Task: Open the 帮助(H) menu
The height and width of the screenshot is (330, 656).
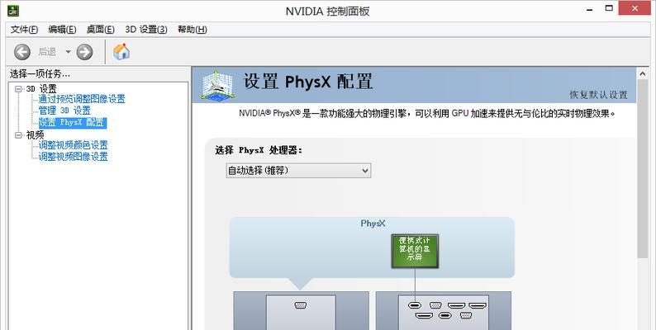Action: pyautogui.click(x=193, y=30)
